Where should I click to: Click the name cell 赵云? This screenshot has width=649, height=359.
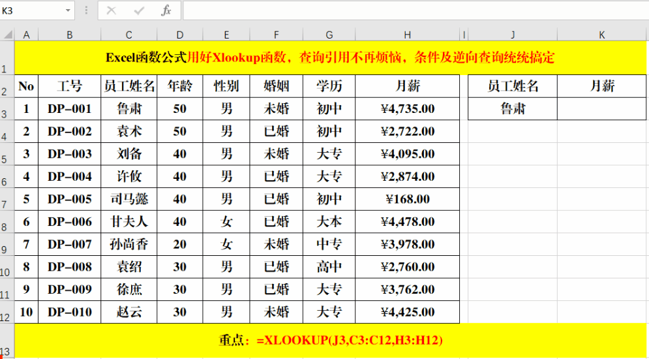coord(129,312)
